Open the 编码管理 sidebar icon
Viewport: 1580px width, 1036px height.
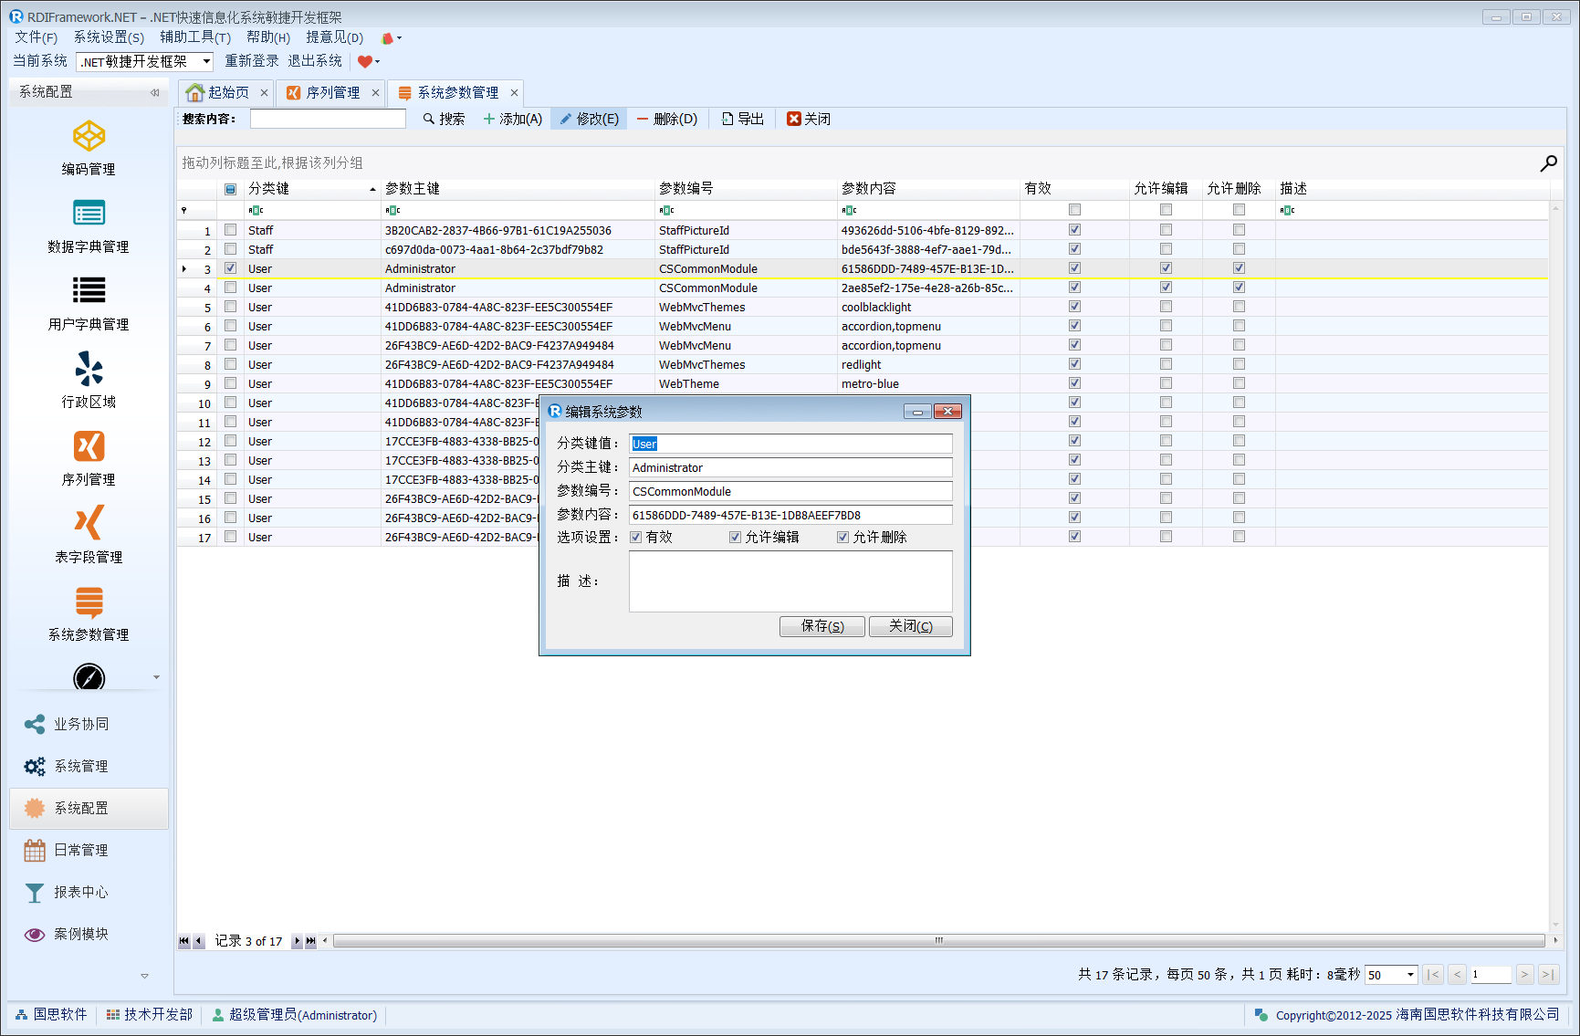[x=89, y=137]
